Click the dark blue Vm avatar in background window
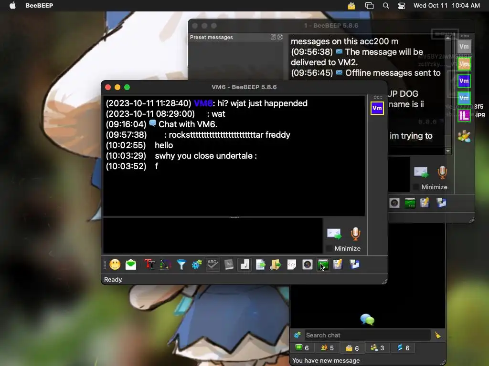 click(x=464, y=81)
